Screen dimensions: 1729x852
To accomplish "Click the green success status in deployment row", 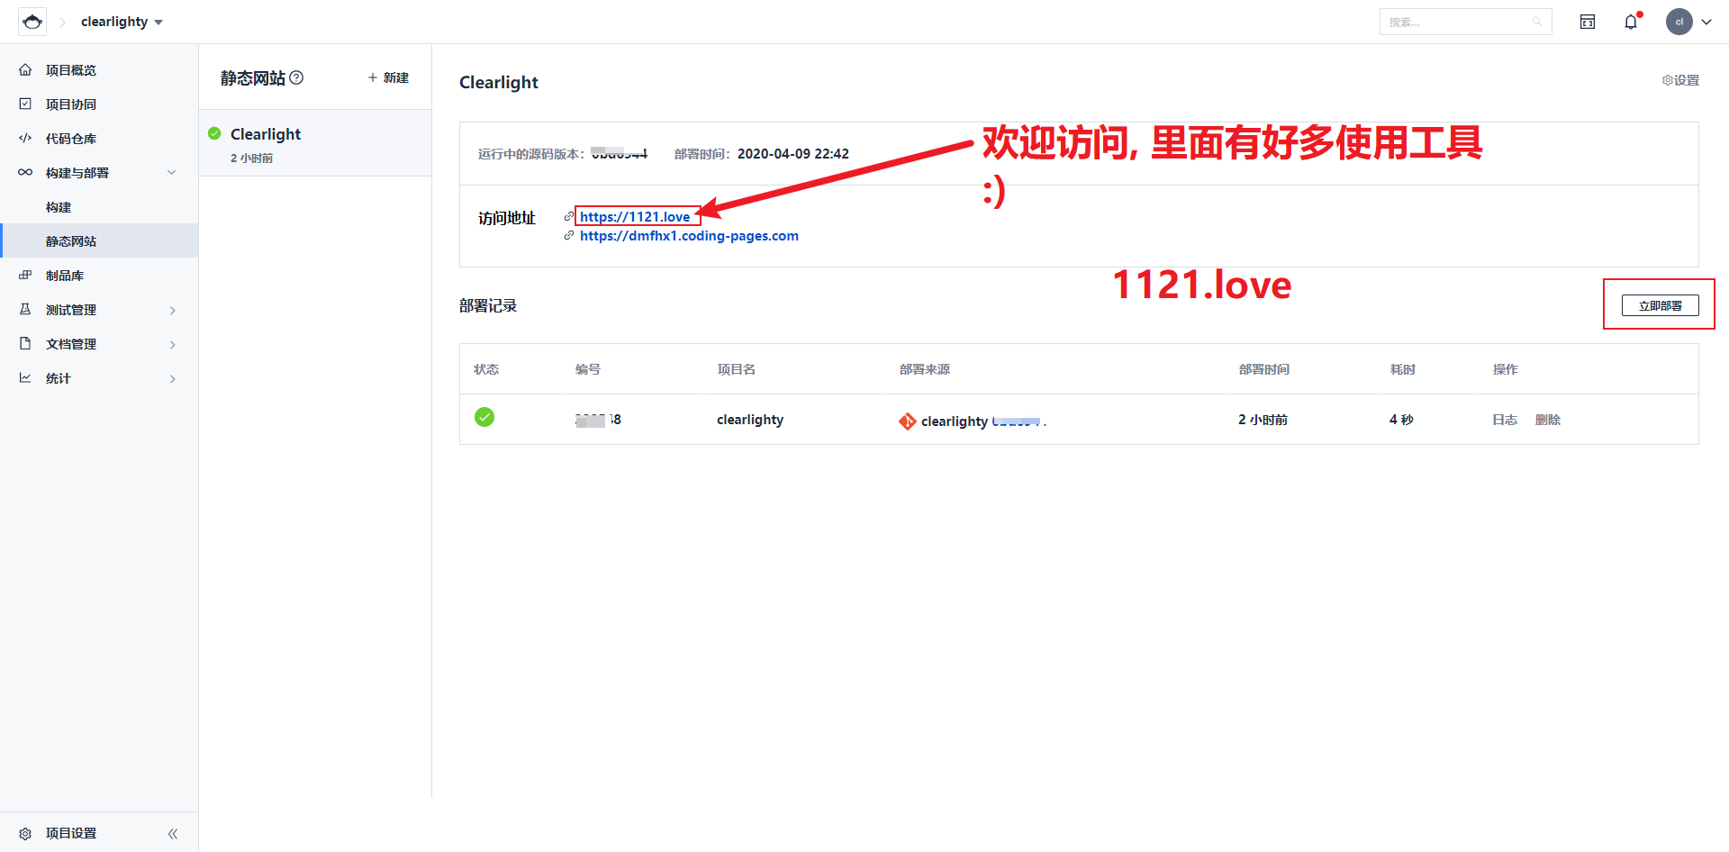I will [x=484, y=417].
